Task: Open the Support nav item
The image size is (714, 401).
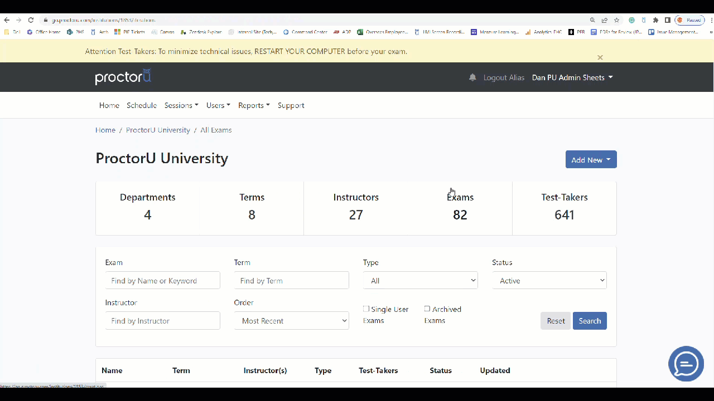Action: [291, 105]
